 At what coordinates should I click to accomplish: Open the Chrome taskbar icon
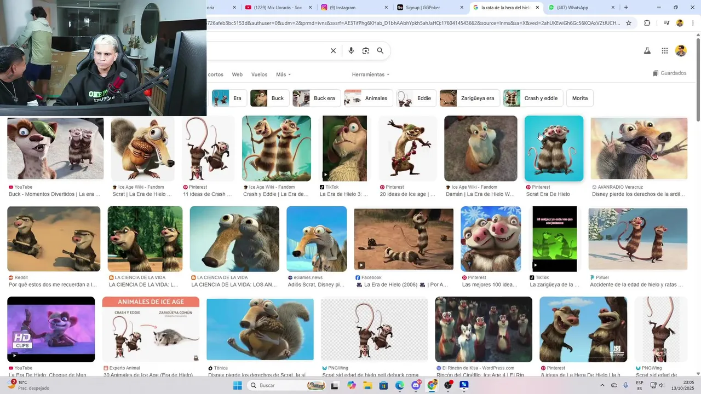tap(432, 385)
